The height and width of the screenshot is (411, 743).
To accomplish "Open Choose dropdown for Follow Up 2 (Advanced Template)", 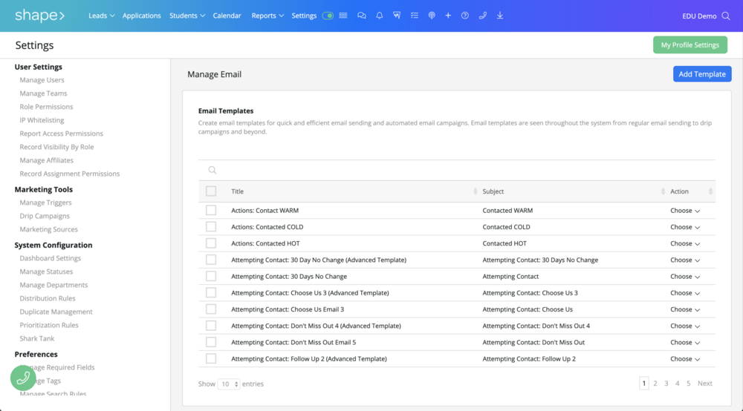I will tap(685, 359).
